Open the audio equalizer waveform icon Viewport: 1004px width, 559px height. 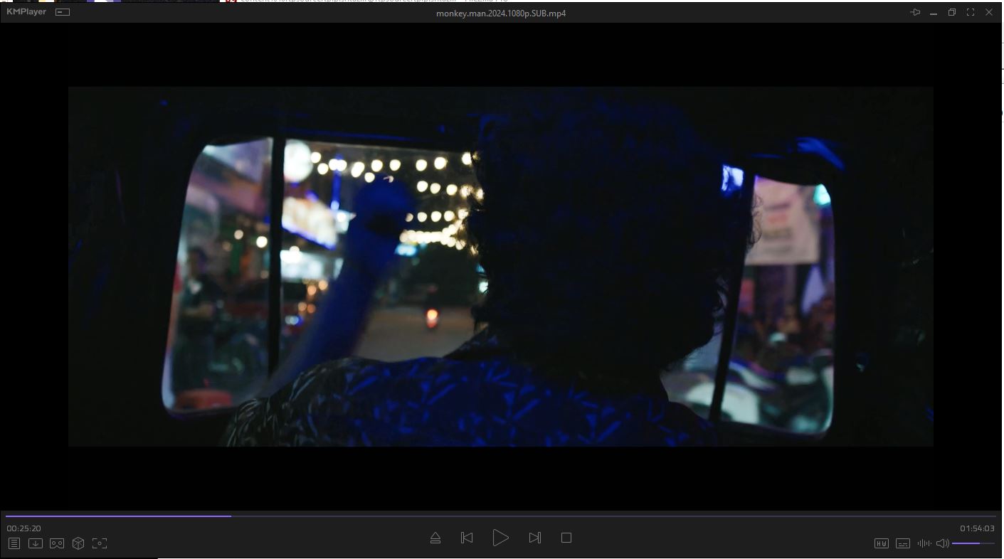(924, 543)
